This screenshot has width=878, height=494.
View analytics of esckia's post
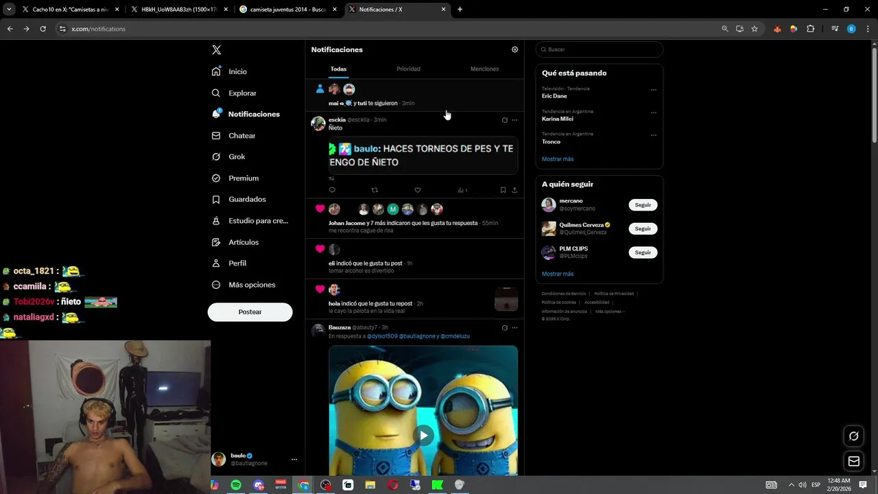pos(462,190)
